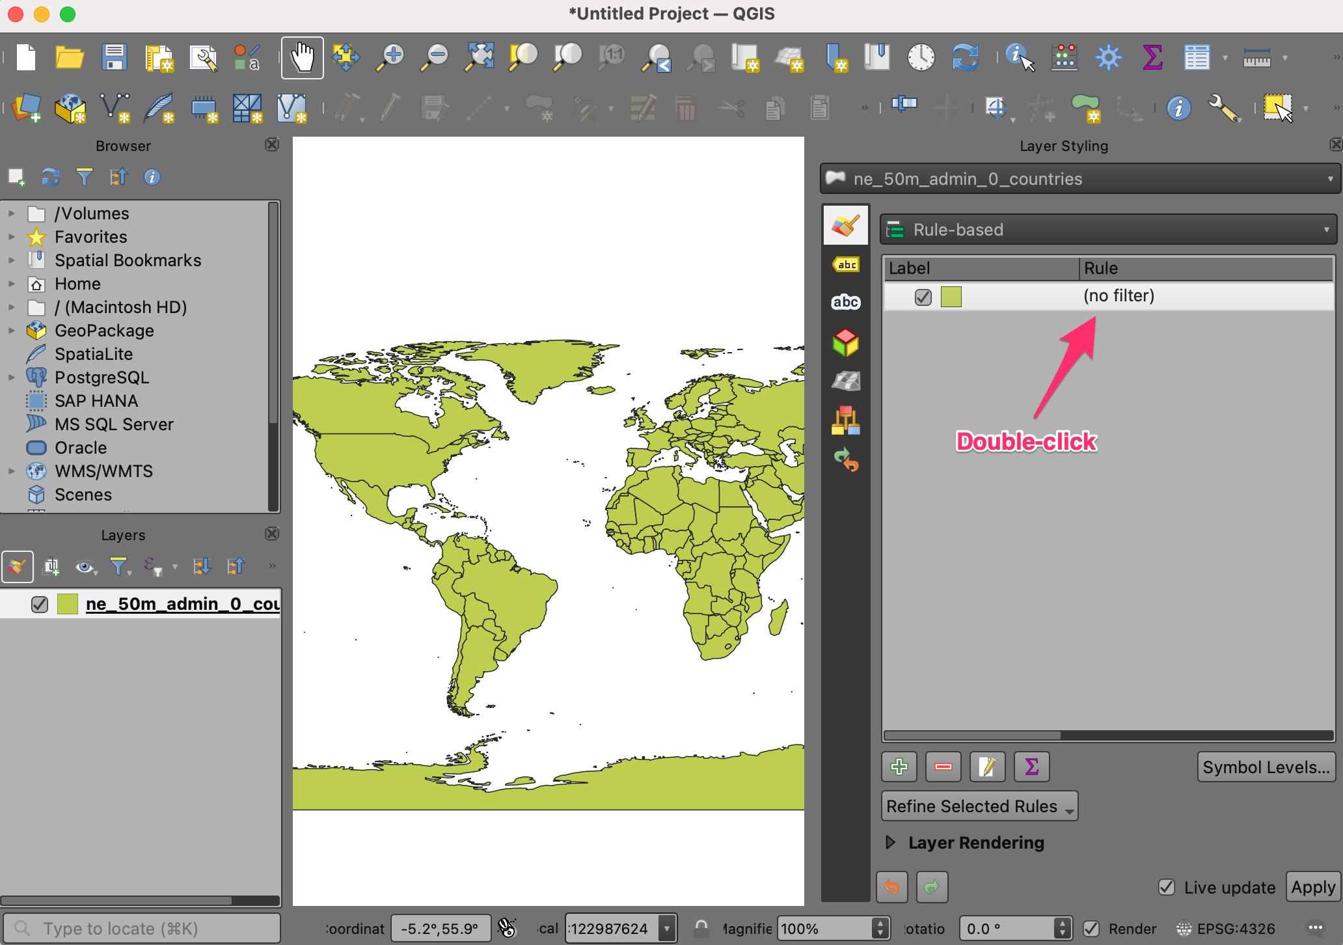Expand the GeoPackage browser tree item
Image resolution: width=1343 pixels, height=945 pixels.
[11, 331]
